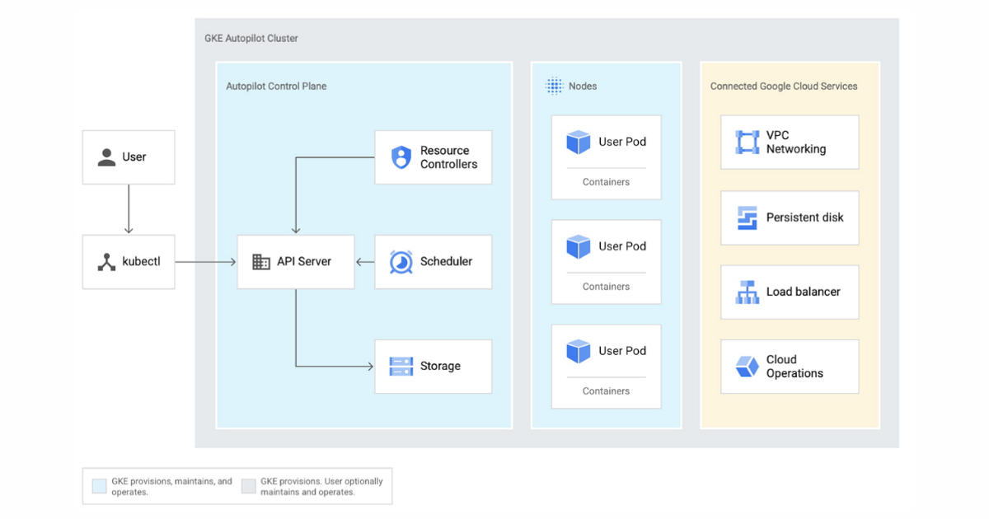
Task: Click the bottom User Pod cube icon
Action: click(577, 350)
